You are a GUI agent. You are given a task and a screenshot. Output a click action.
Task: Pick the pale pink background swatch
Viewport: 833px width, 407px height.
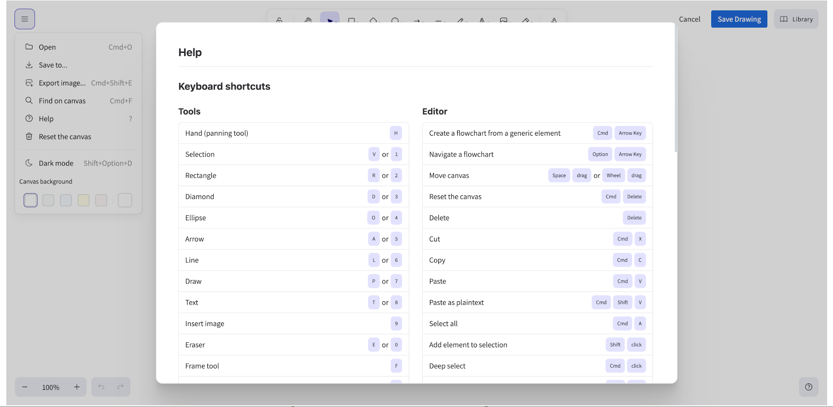(x=101, y=200)
